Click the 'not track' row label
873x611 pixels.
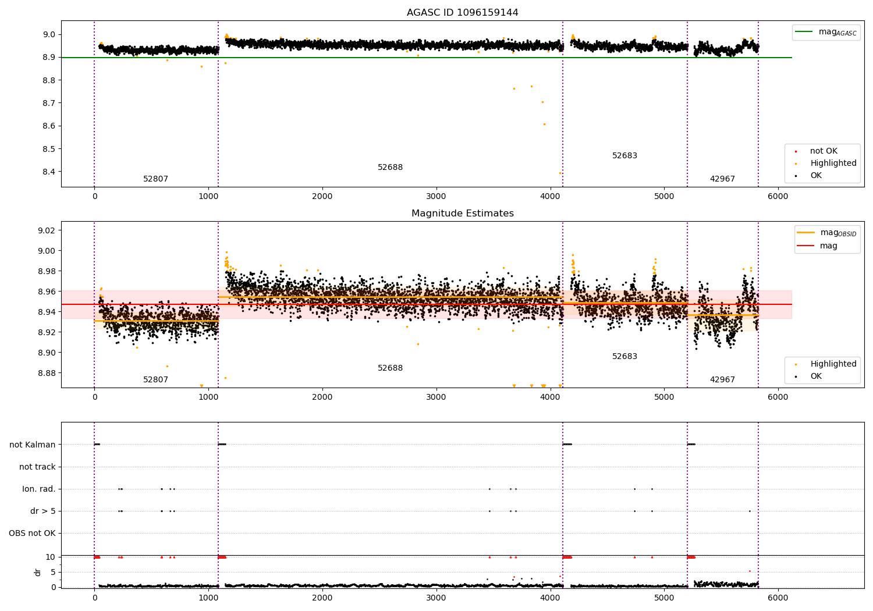pyautogui.click(x=37, y=467)
